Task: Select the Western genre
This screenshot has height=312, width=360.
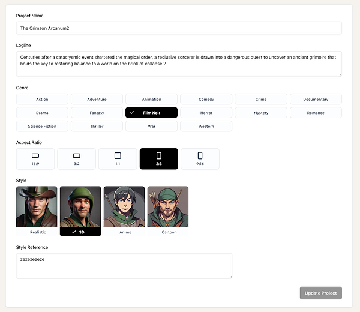Action: [206, 126]
